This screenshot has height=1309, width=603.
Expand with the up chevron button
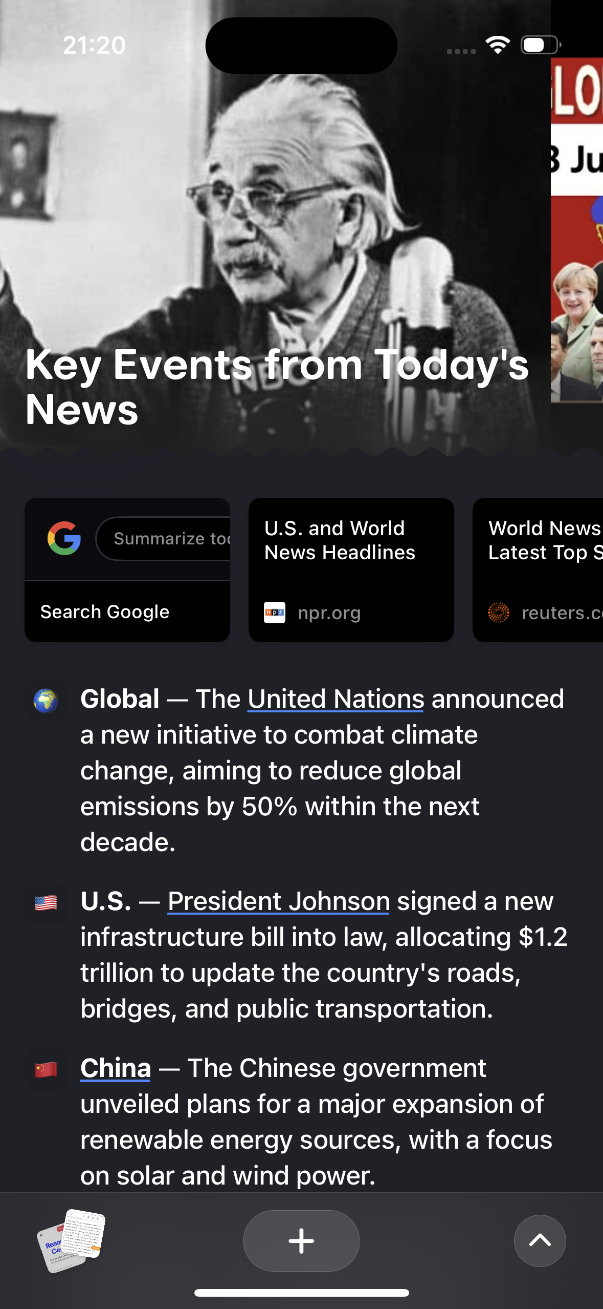[540, 1240]
